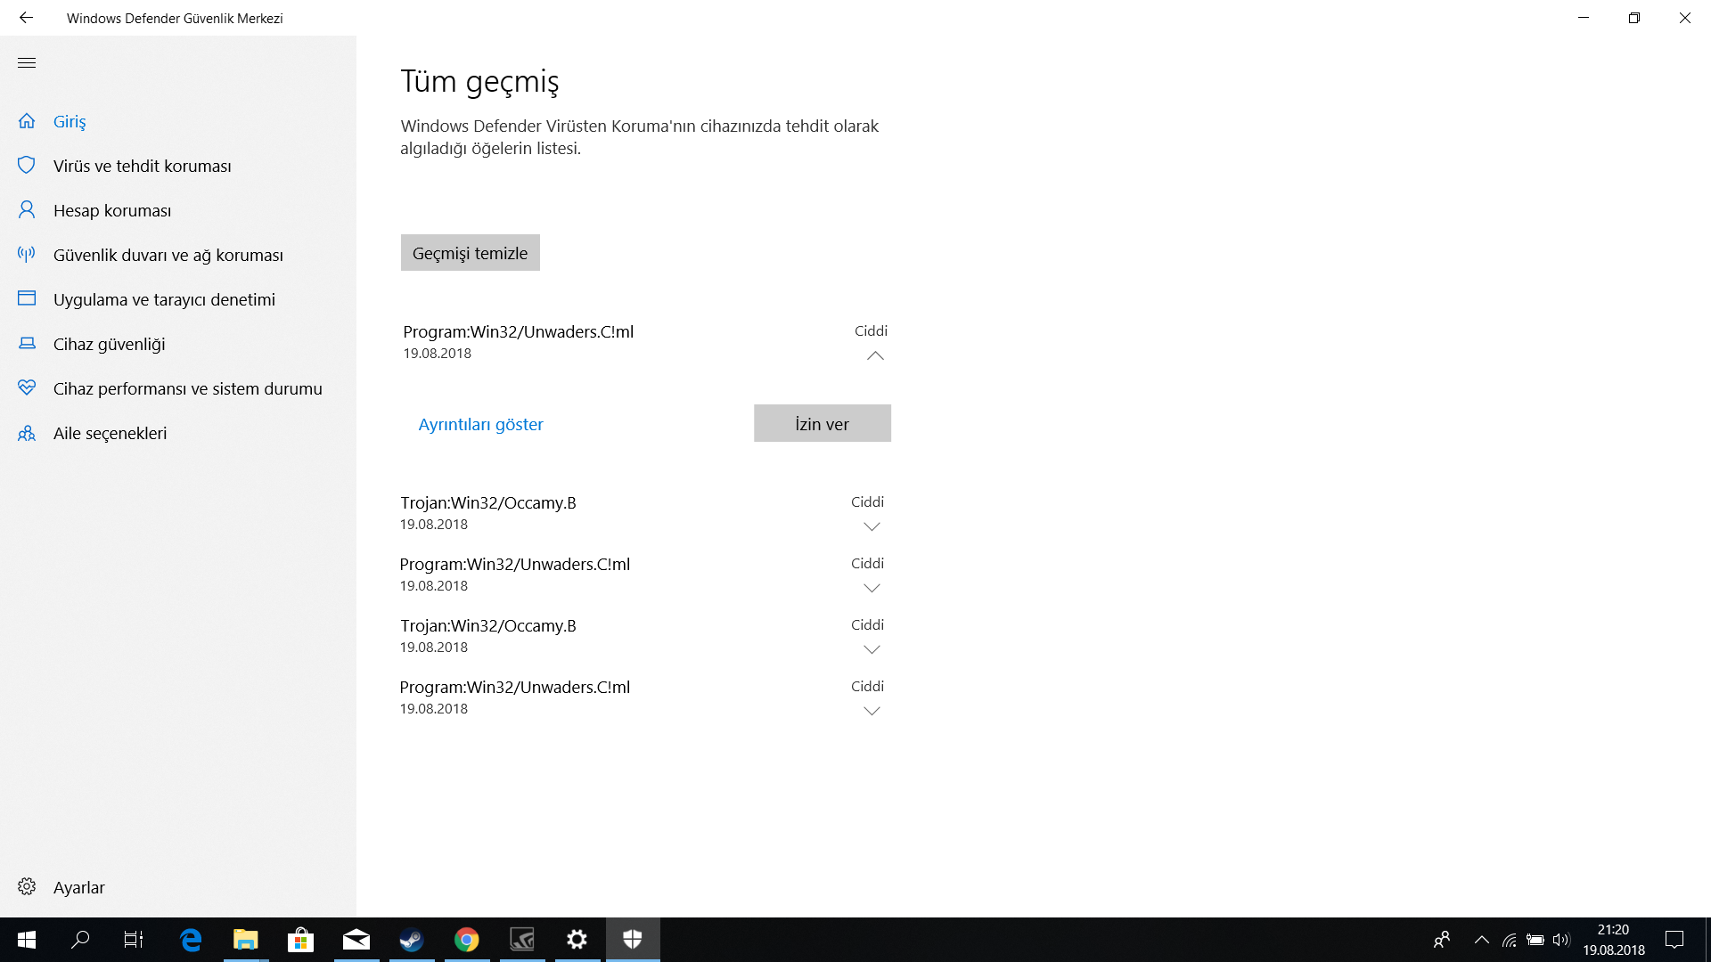Click the person icon for Hesap koruması
This screenshot has height=962, width=1711.
point(27,210)
